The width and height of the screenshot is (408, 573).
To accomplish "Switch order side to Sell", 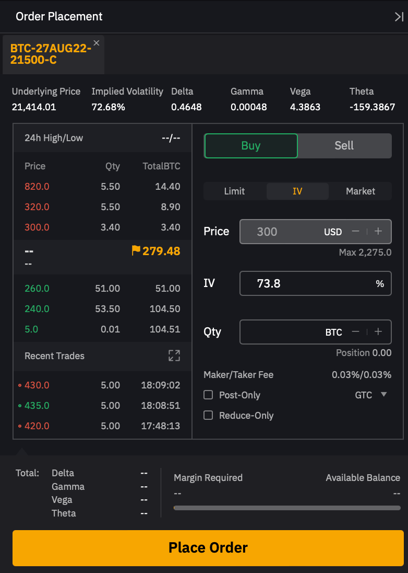I will pos(344,146).
